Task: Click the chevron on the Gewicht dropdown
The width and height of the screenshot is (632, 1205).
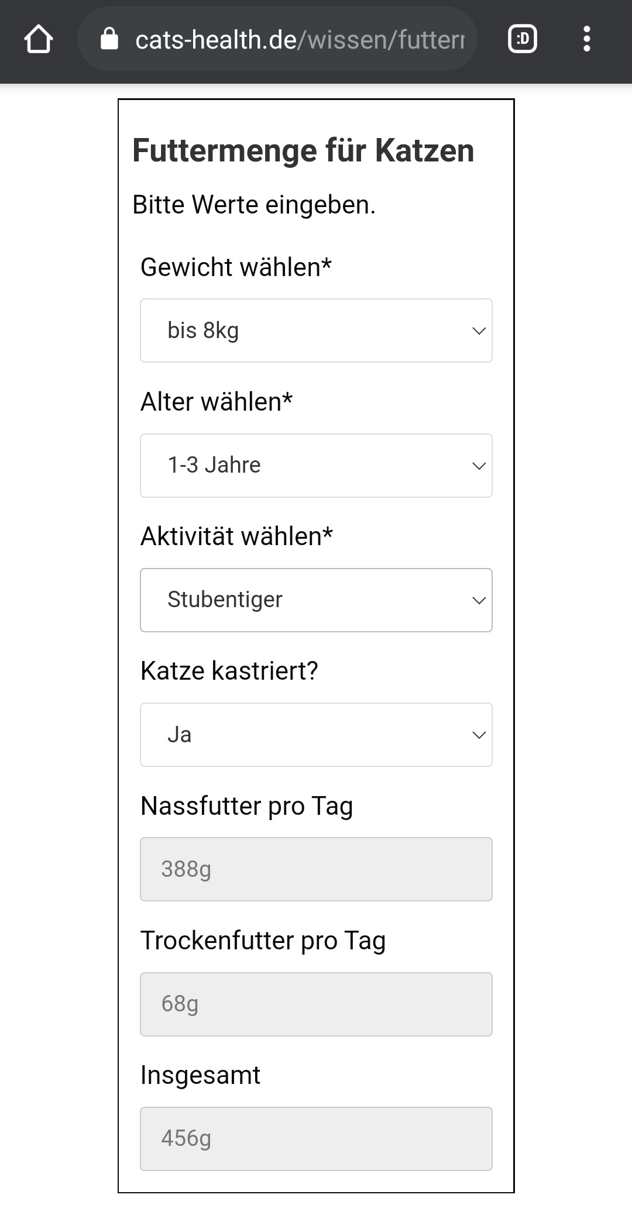Action: [479, 331]
